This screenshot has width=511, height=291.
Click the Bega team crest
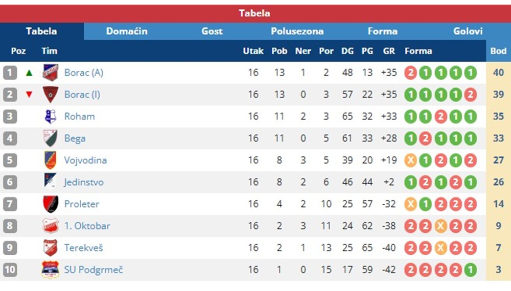tap(51, 138)
